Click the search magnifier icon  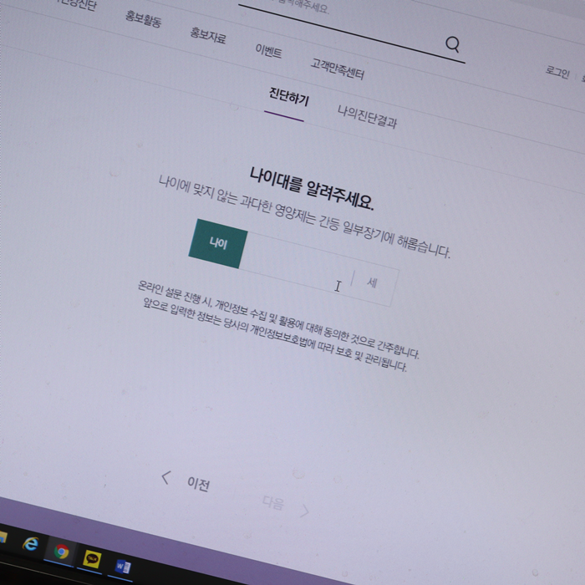[x=453, y=44]
